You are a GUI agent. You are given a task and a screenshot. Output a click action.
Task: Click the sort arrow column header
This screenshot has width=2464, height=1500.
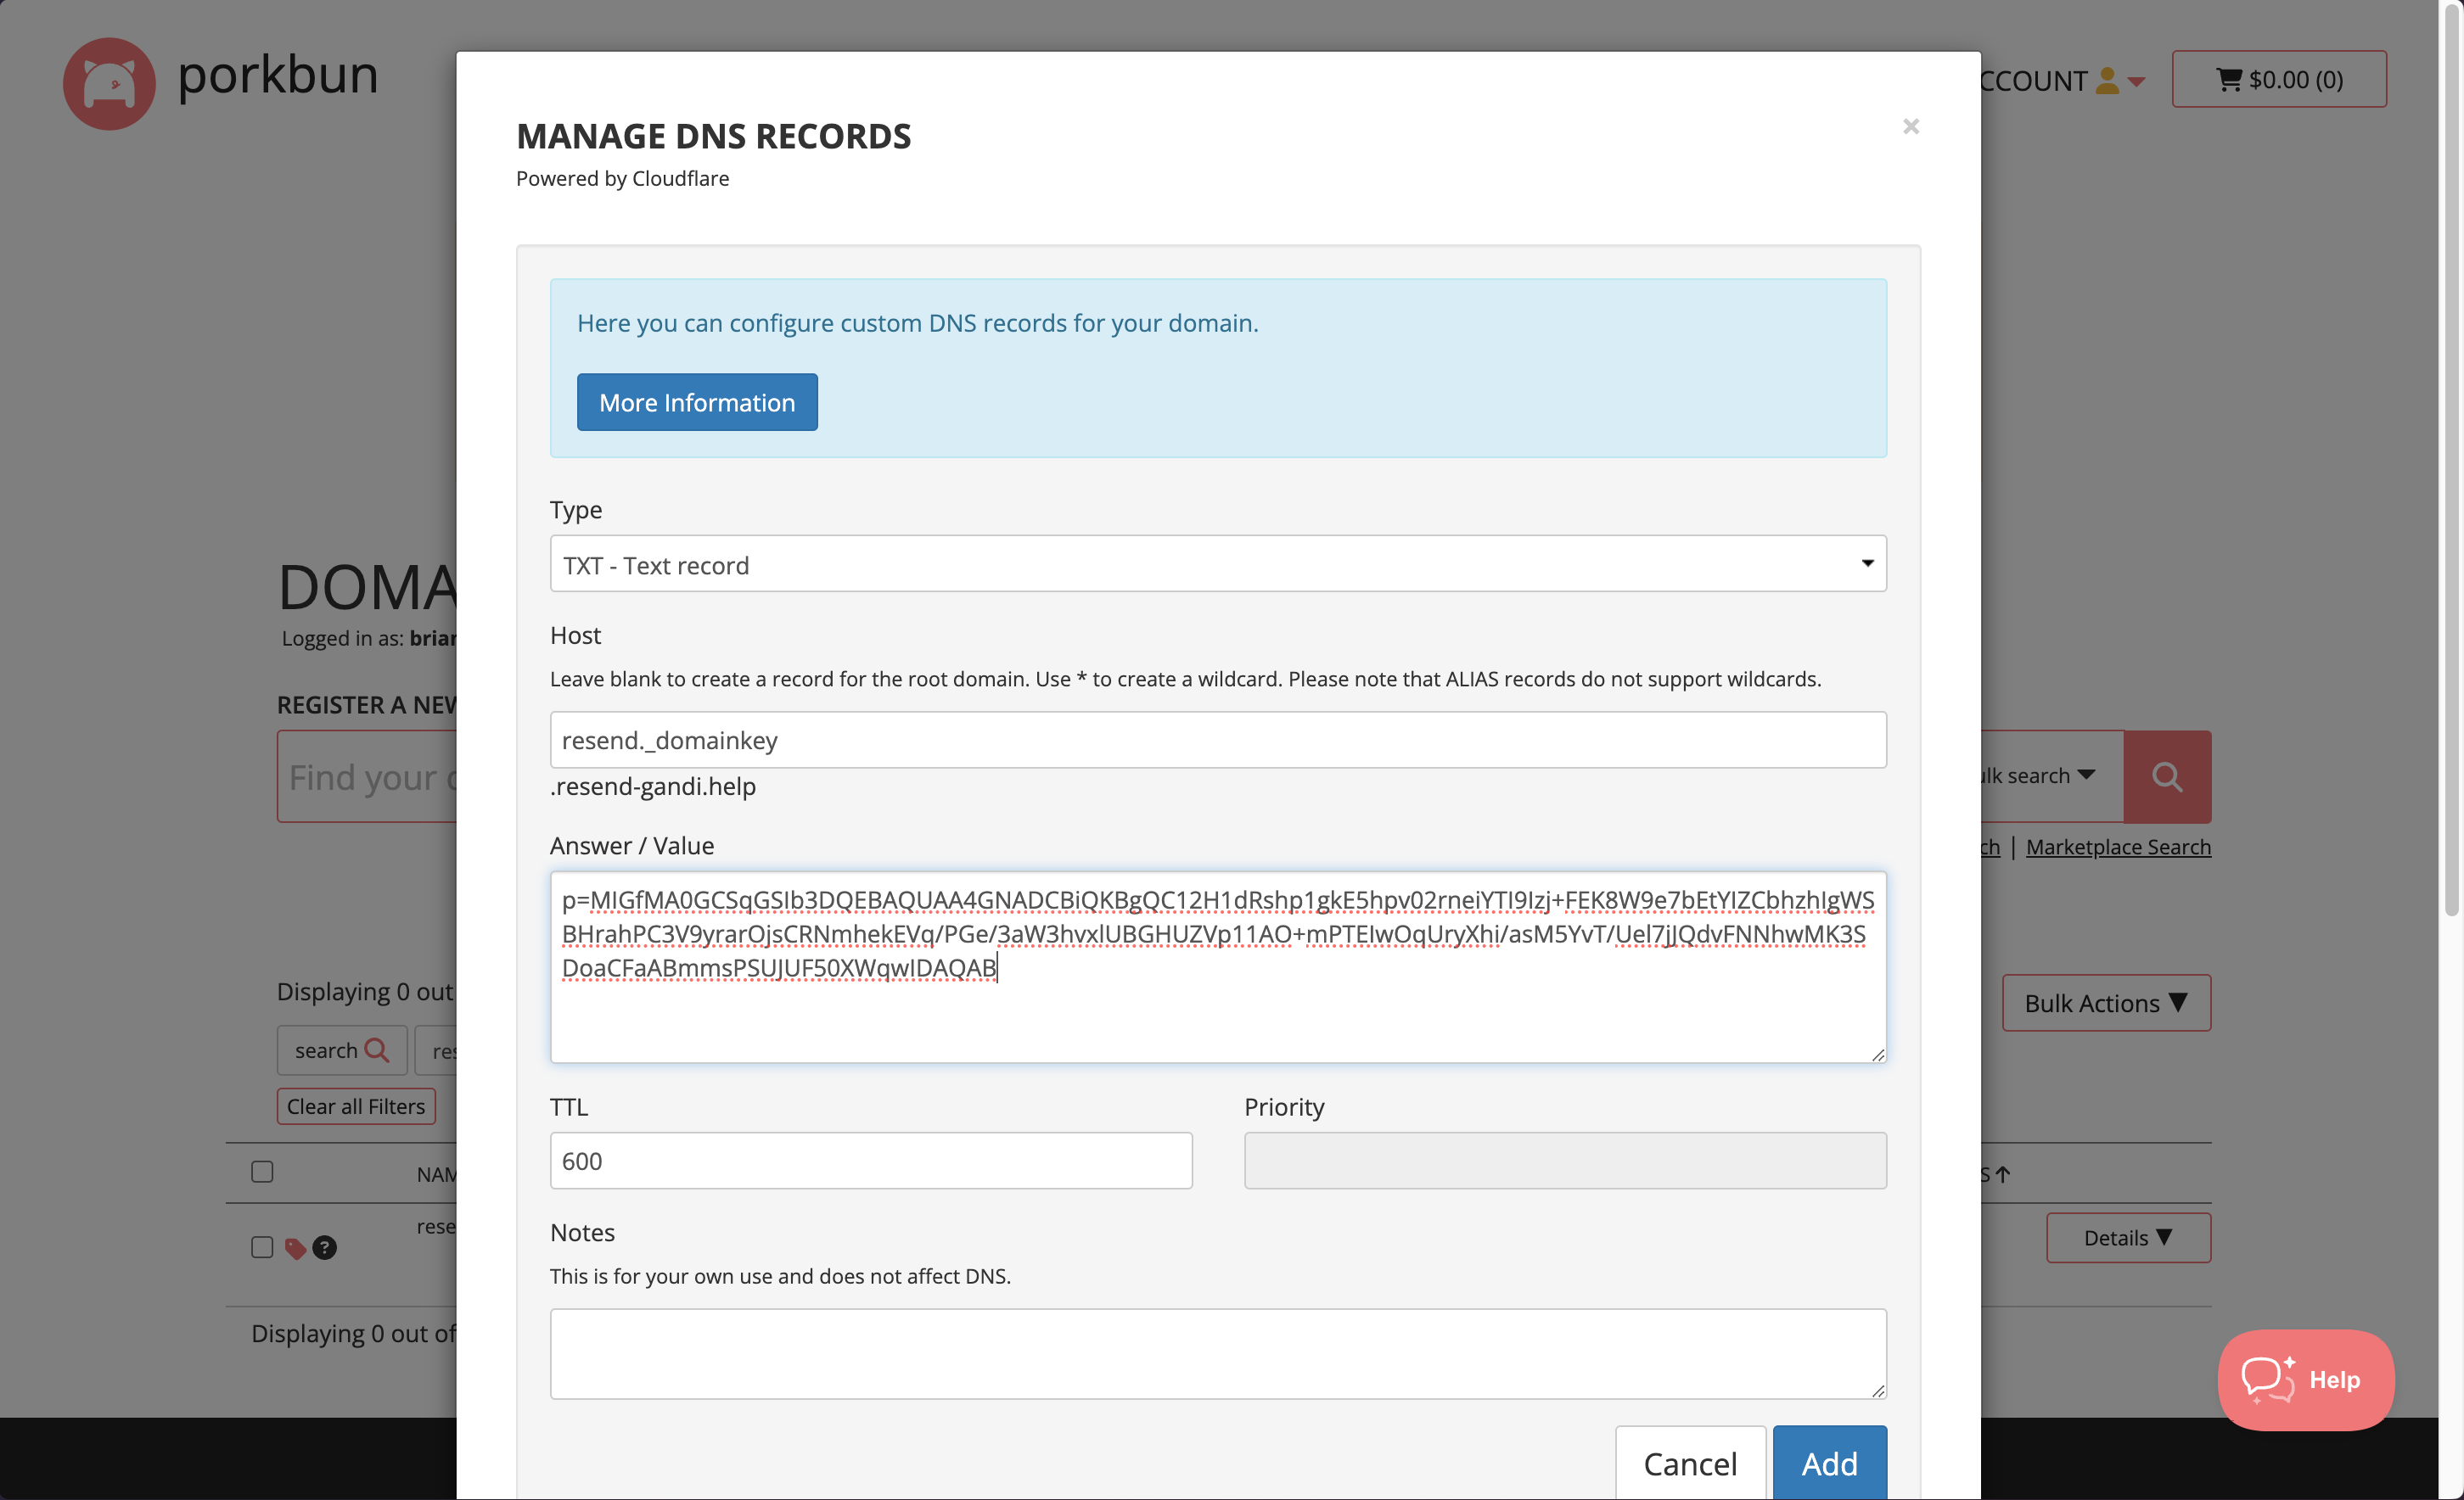(2002, 1174)
